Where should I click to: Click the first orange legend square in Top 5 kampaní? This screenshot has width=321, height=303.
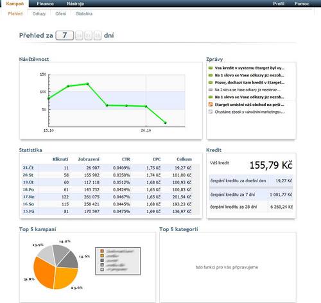(102, 251)
